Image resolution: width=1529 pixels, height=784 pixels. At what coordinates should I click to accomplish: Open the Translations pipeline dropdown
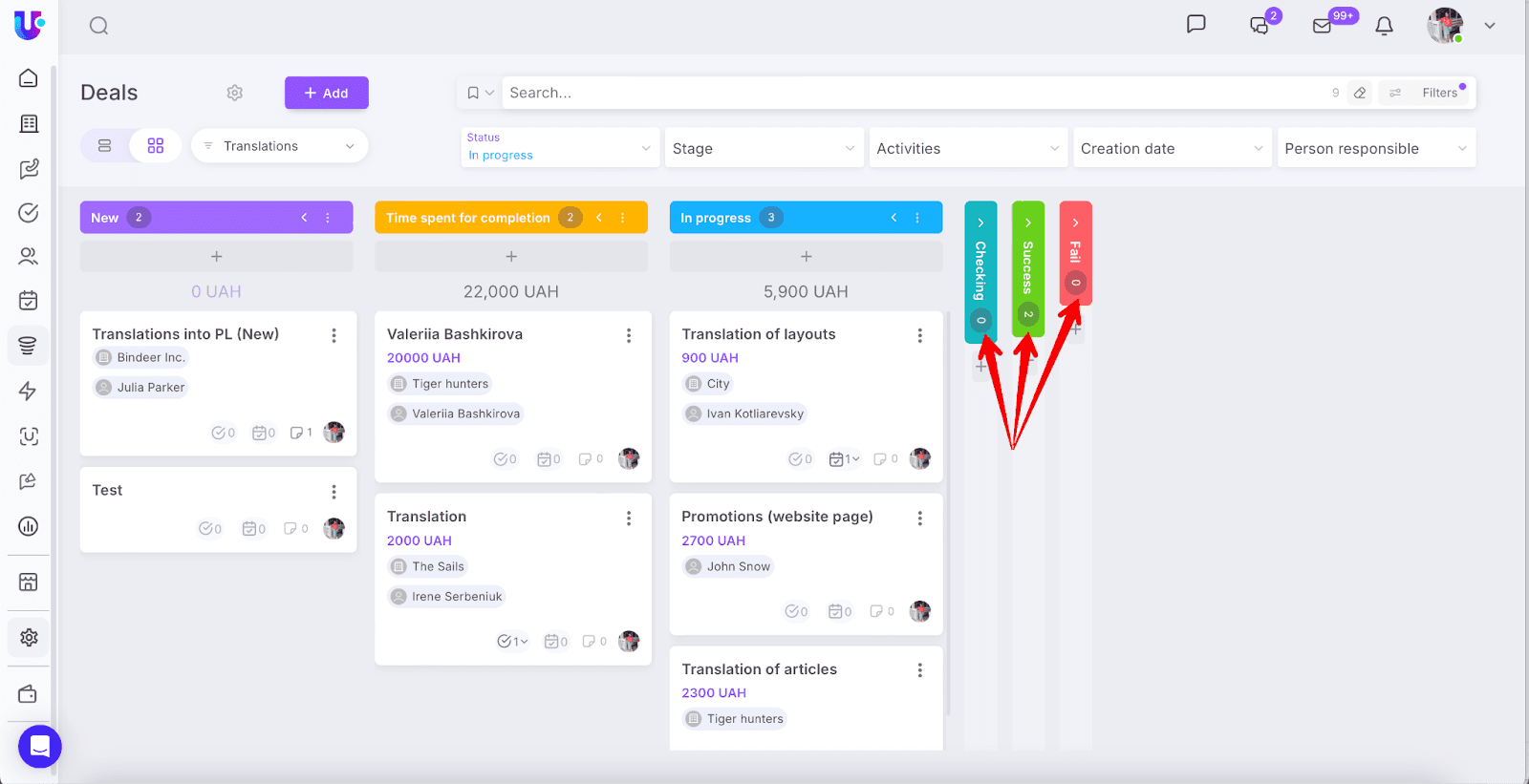280,146
